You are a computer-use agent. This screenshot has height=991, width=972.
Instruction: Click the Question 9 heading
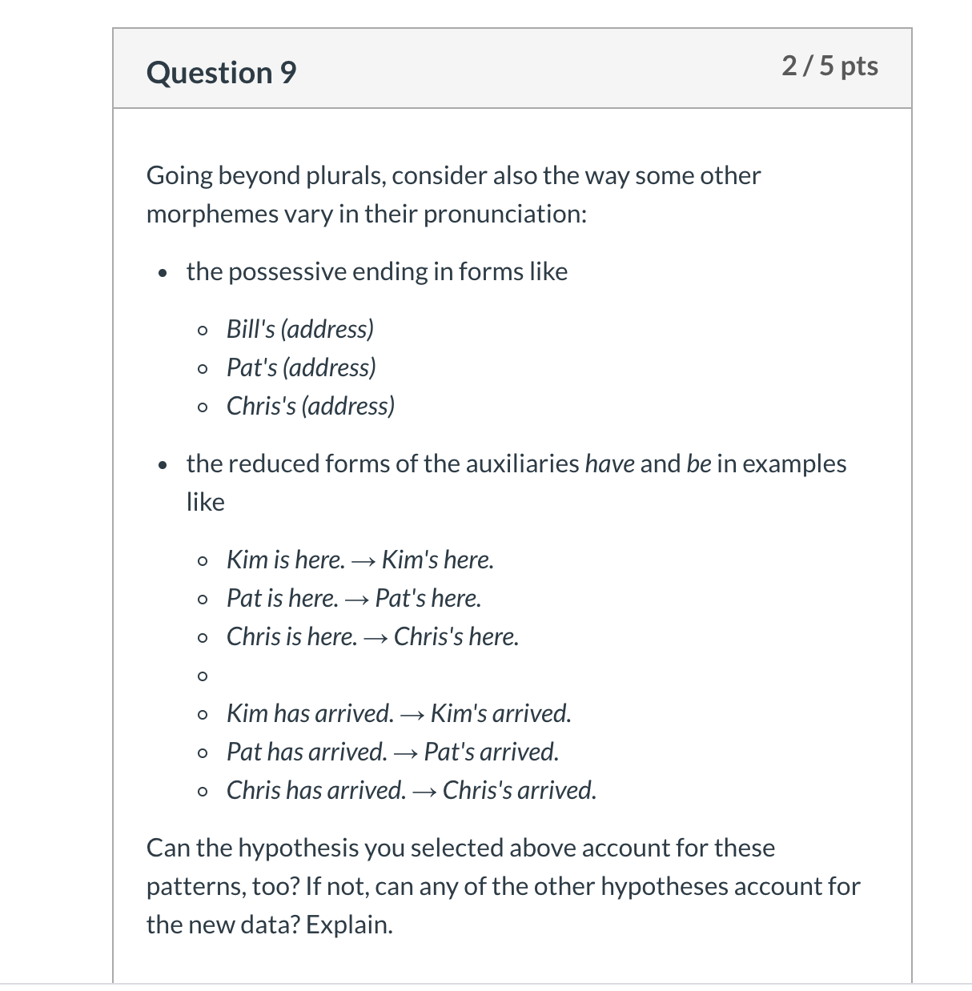[x=221, y=73]
